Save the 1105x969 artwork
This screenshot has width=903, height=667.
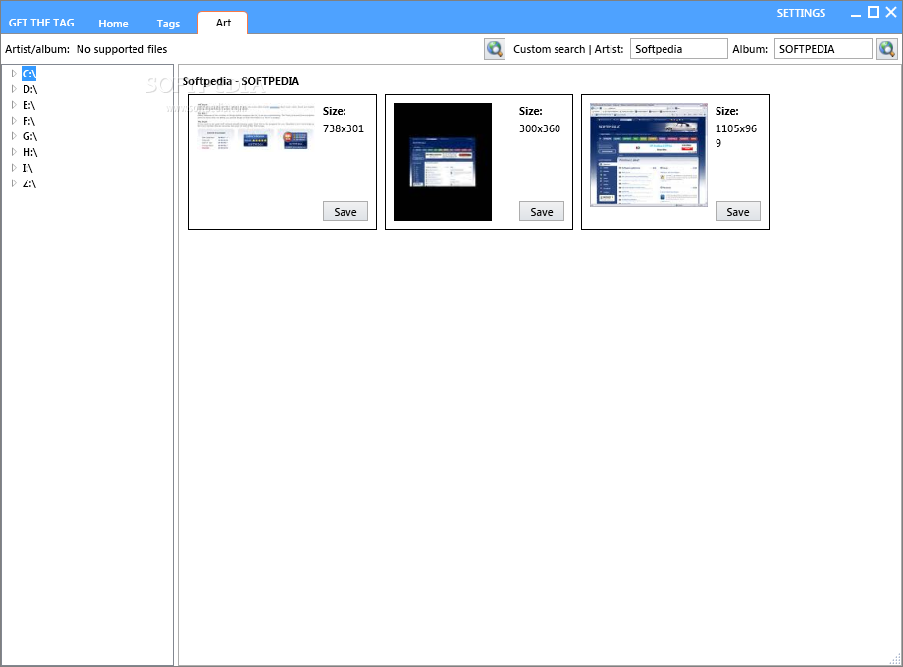(738, 211)
